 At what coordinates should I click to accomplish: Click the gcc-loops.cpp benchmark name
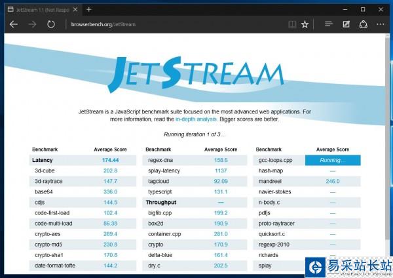(x=276, y=161)
